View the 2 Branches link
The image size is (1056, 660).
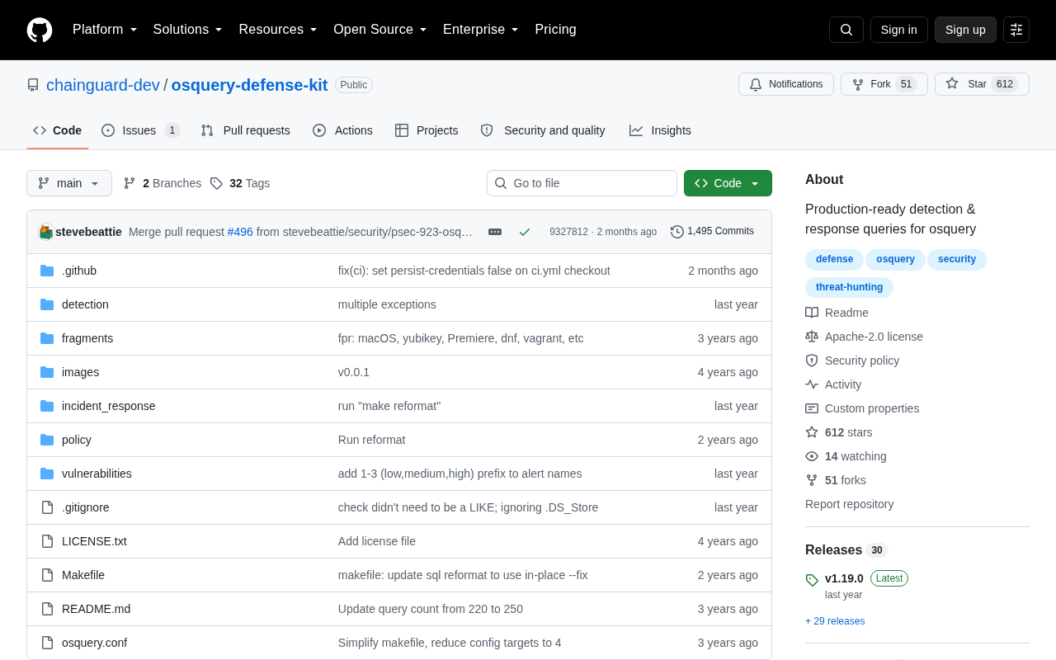coord(163,183)
